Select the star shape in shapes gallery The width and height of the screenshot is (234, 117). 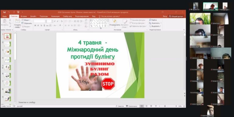pos(105,26)
